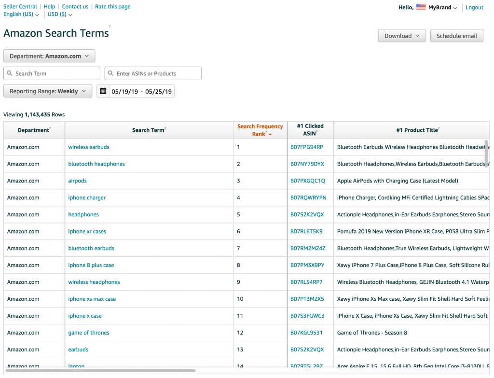Open ASIN B07FPG94RP link
The image size is (494, 378).
(307, 147)
